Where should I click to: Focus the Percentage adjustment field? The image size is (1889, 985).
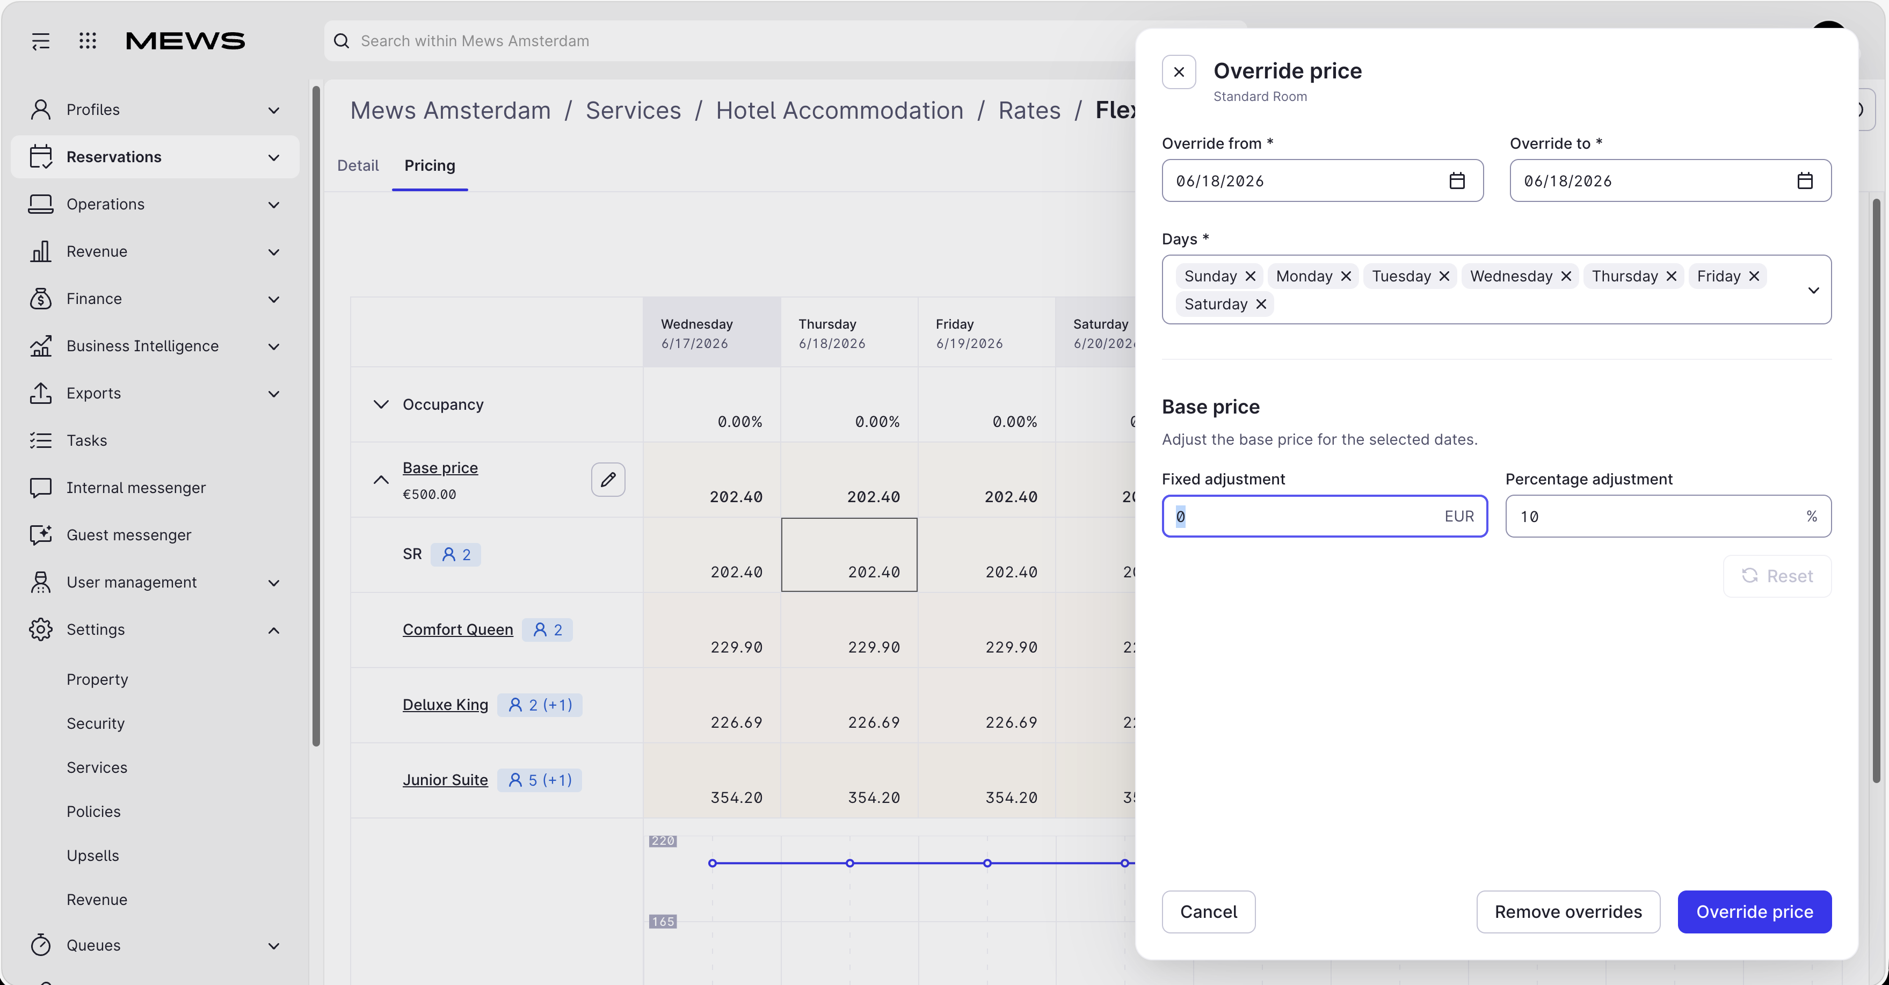(x=1668, y=516)
